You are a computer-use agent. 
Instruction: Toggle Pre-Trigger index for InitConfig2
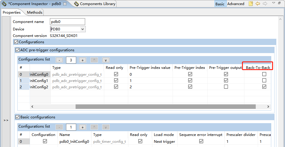190,87
